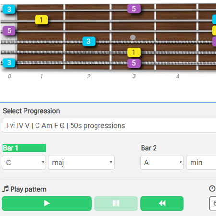Open Bar 2 chord quality min dropdown
Viewport: 216px width, 216px height.
click(x=201, y=162)
